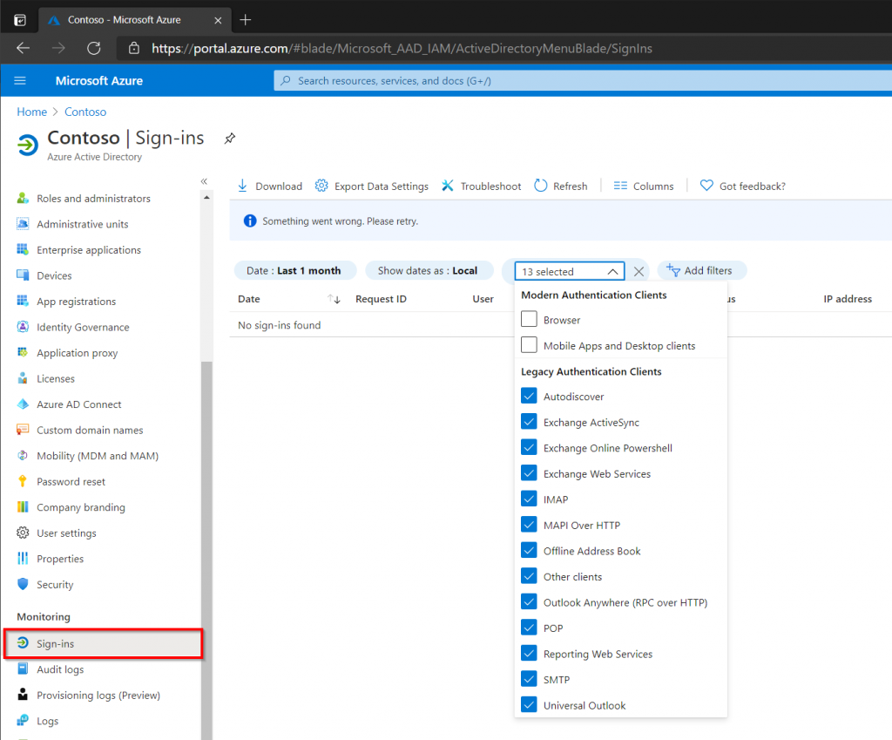Click the site lock icon in address bar
Screen dimensions: 892x740
point(133,49)
